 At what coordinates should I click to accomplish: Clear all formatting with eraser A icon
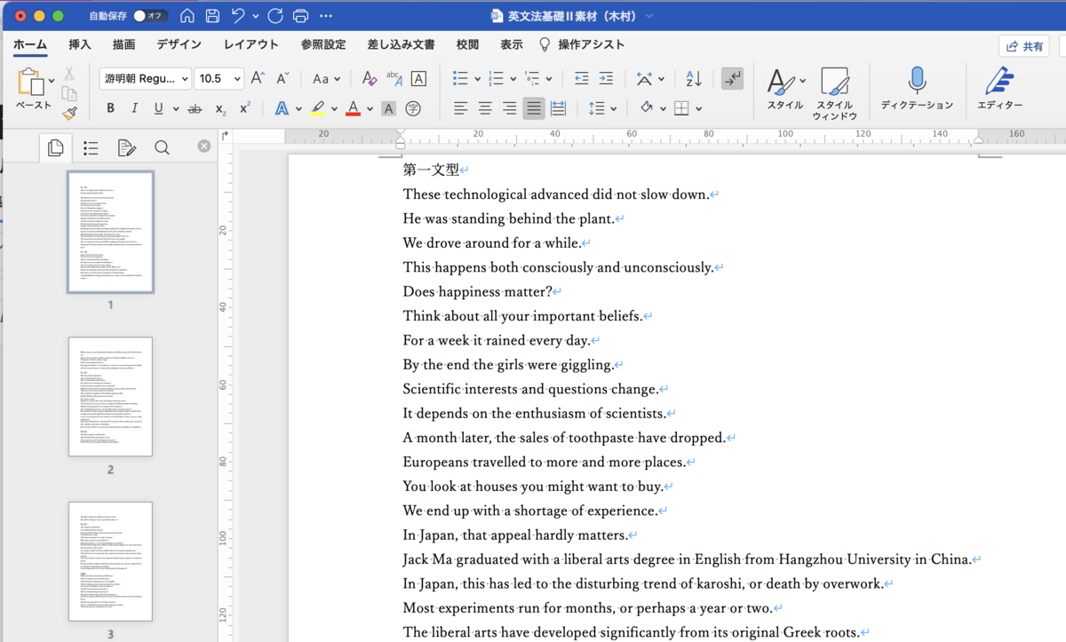(369, 79)
